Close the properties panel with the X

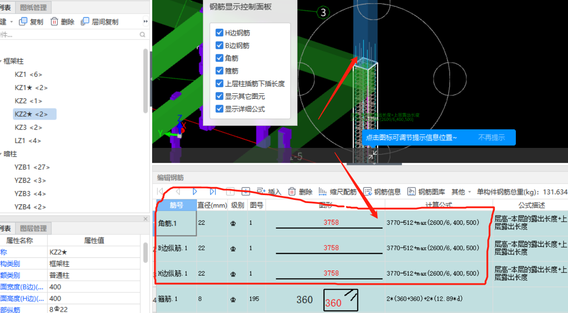[145, 219]
